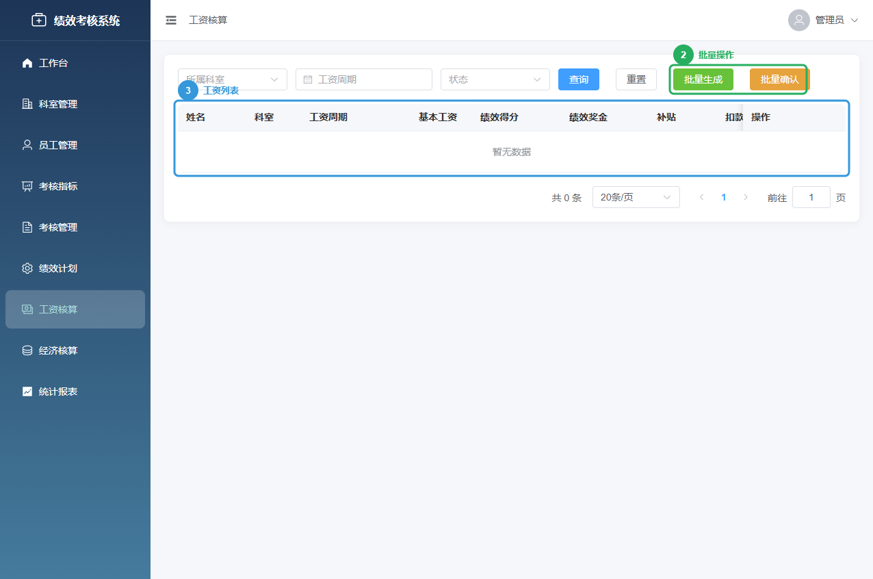Select the 工作台 sidebar icon

tap(27, 62)
